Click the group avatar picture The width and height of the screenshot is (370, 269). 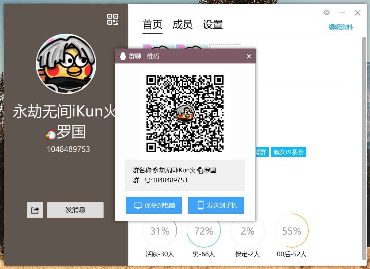click(x=66, y=64)
